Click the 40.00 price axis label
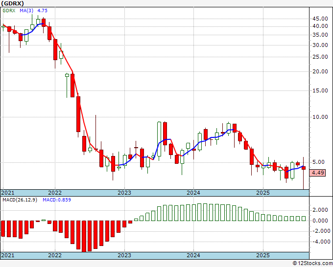 (320, 26)
